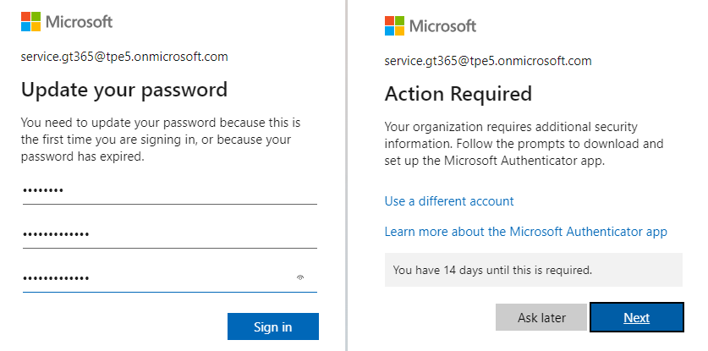Click the account email above 'Action Required'
This screenshot has height=351, width=708.
click(488, 61)
